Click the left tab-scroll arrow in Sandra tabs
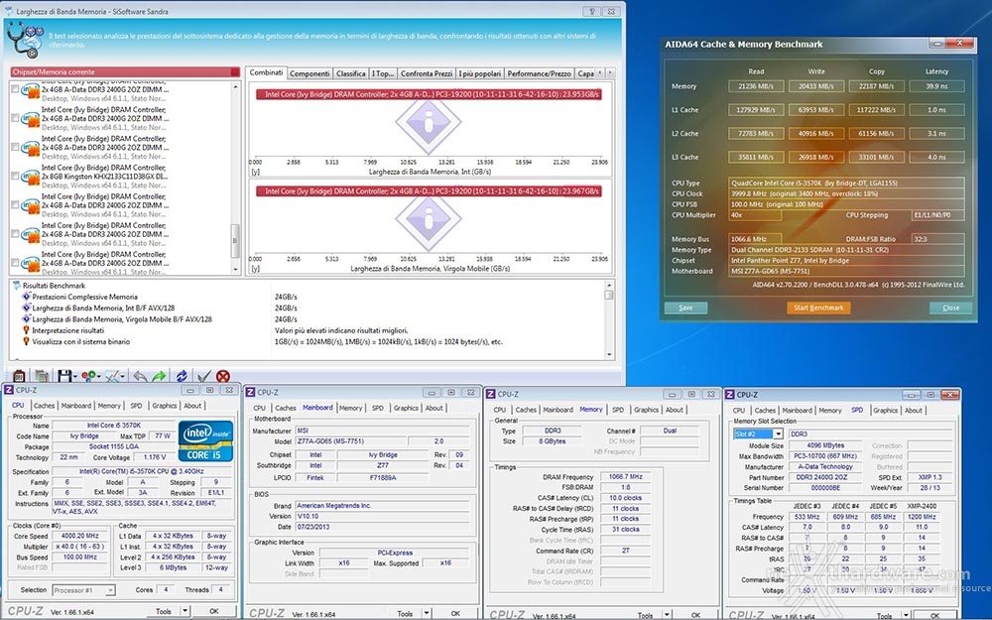Viewport: 992px width, 620px height. (x=600, y=72)
